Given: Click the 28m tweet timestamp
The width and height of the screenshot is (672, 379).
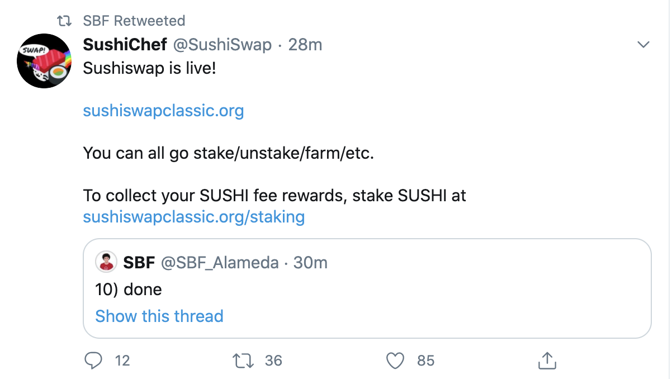Looking at the screenshot, I should pos(305,45).
